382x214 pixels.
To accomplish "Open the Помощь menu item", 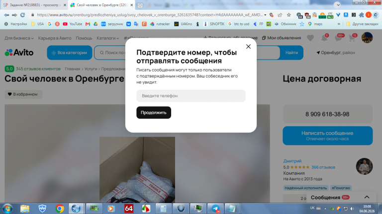I will (x=84, y=38).
